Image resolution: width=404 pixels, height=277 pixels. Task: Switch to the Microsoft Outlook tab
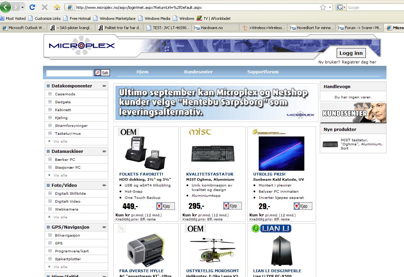tap(24, 28)
